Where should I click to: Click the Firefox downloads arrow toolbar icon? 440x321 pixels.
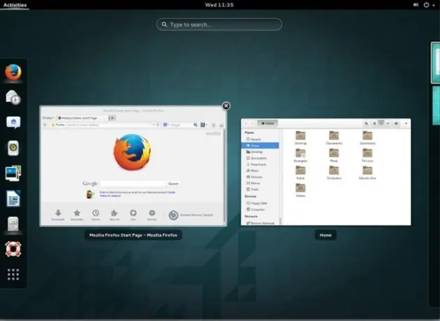(214, 125)
